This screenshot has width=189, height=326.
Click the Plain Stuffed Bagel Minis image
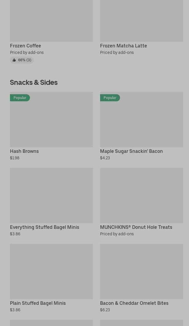51,271
